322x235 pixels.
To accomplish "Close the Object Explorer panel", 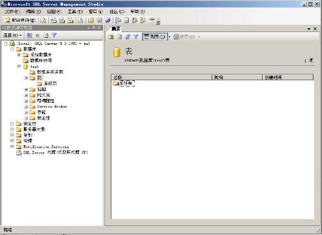I will (99, 28).
